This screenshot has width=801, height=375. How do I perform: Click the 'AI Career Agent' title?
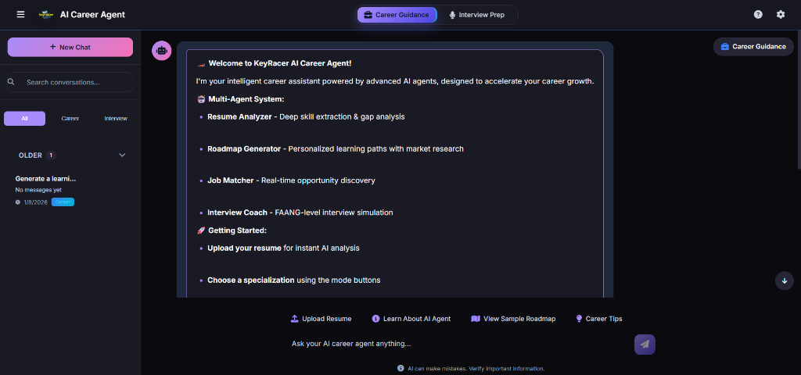(92, 14)
